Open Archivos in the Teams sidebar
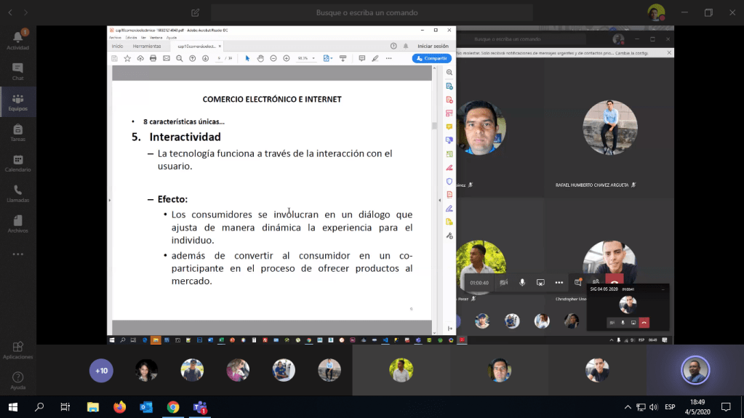This screenshot has height=418, width=744. coord(17,224)
